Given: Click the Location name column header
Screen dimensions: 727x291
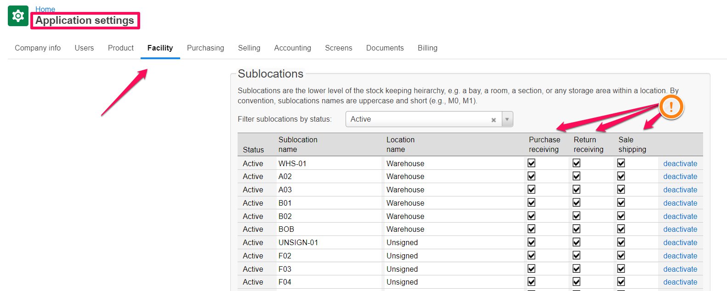Looking at the screenshot, I should (400, 145).
